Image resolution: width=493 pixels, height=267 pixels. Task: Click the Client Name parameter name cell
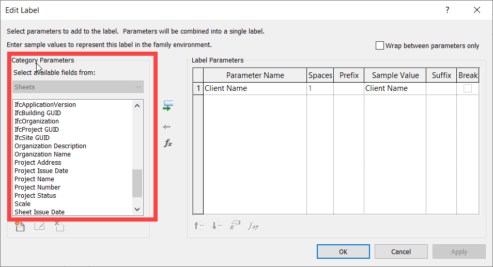pyautogui.click(x=255, y=88)
